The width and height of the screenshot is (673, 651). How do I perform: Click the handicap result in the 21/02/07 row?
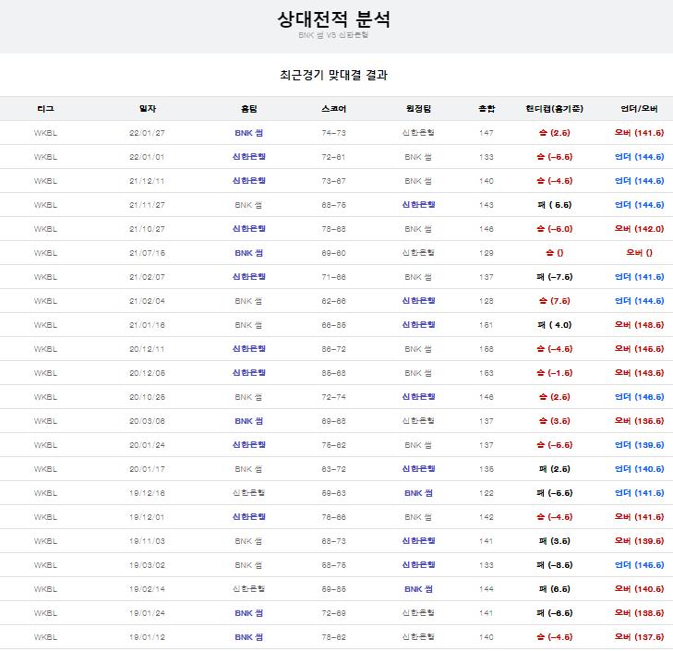pyautogui.click(x=554, y=277)
